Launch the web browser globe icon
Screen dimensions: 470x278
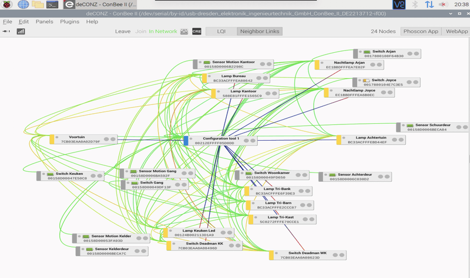23,4
